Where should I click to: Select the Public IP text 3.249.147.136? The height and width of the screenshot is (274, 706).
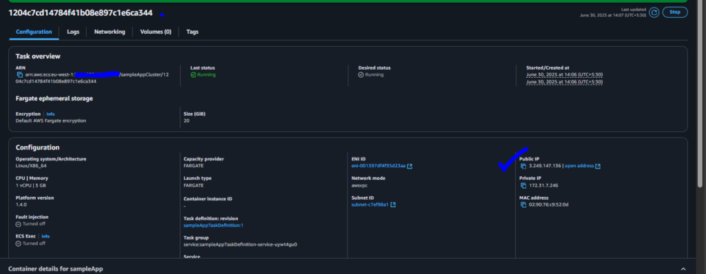(545, 166)
